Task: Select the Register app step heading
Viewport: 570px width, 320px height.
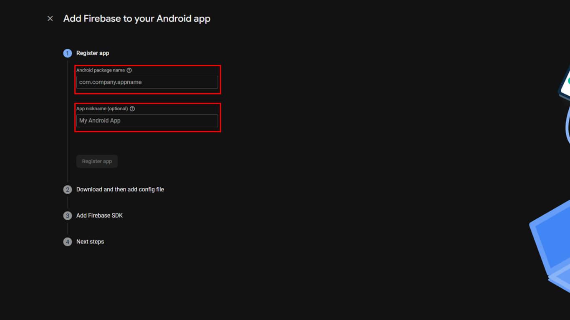Action: pos(93,53)
